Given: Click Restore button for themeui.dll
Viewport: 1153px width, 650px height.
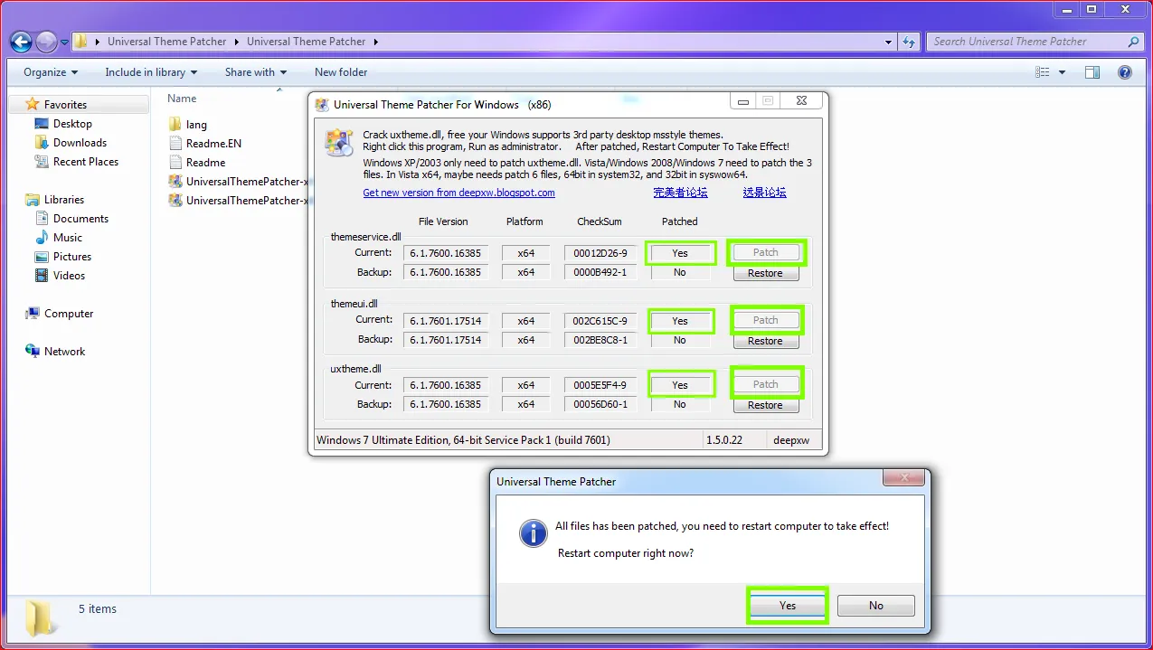Looking at the screenshot, I should [765, 341].
